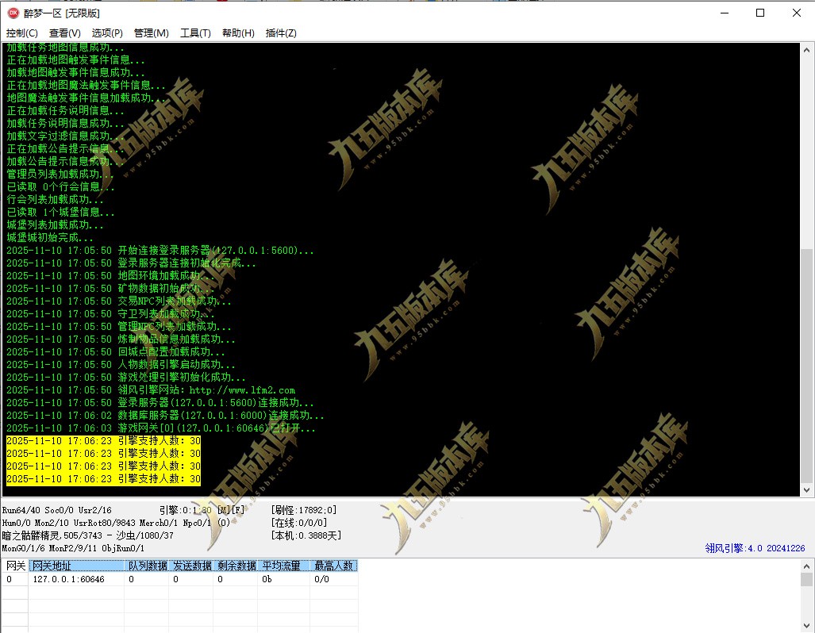The image size is (815, 633).
Task: Open the 选项(P) menu
Action: [x=107, y=33]
